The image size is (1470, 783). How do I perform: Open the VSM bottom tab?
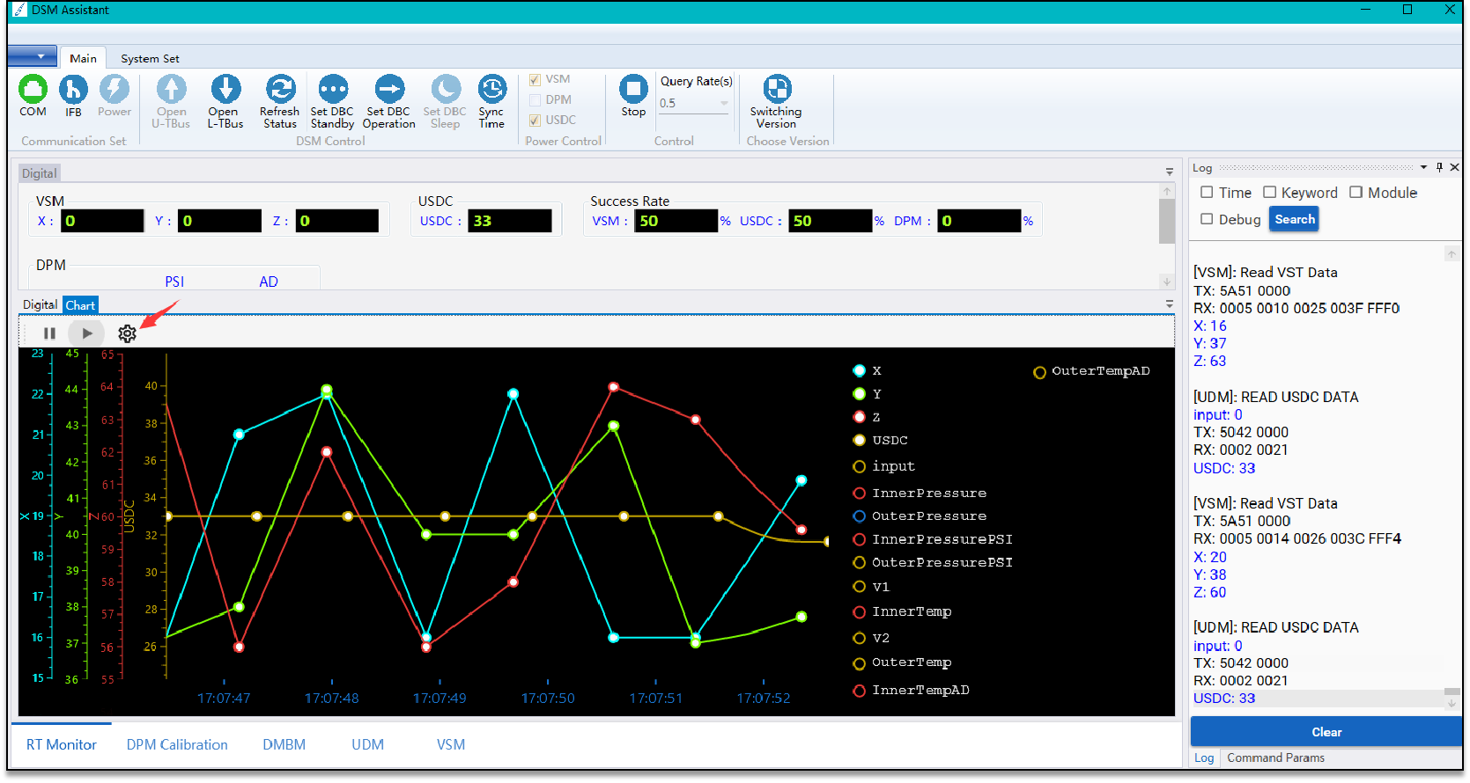451,744
